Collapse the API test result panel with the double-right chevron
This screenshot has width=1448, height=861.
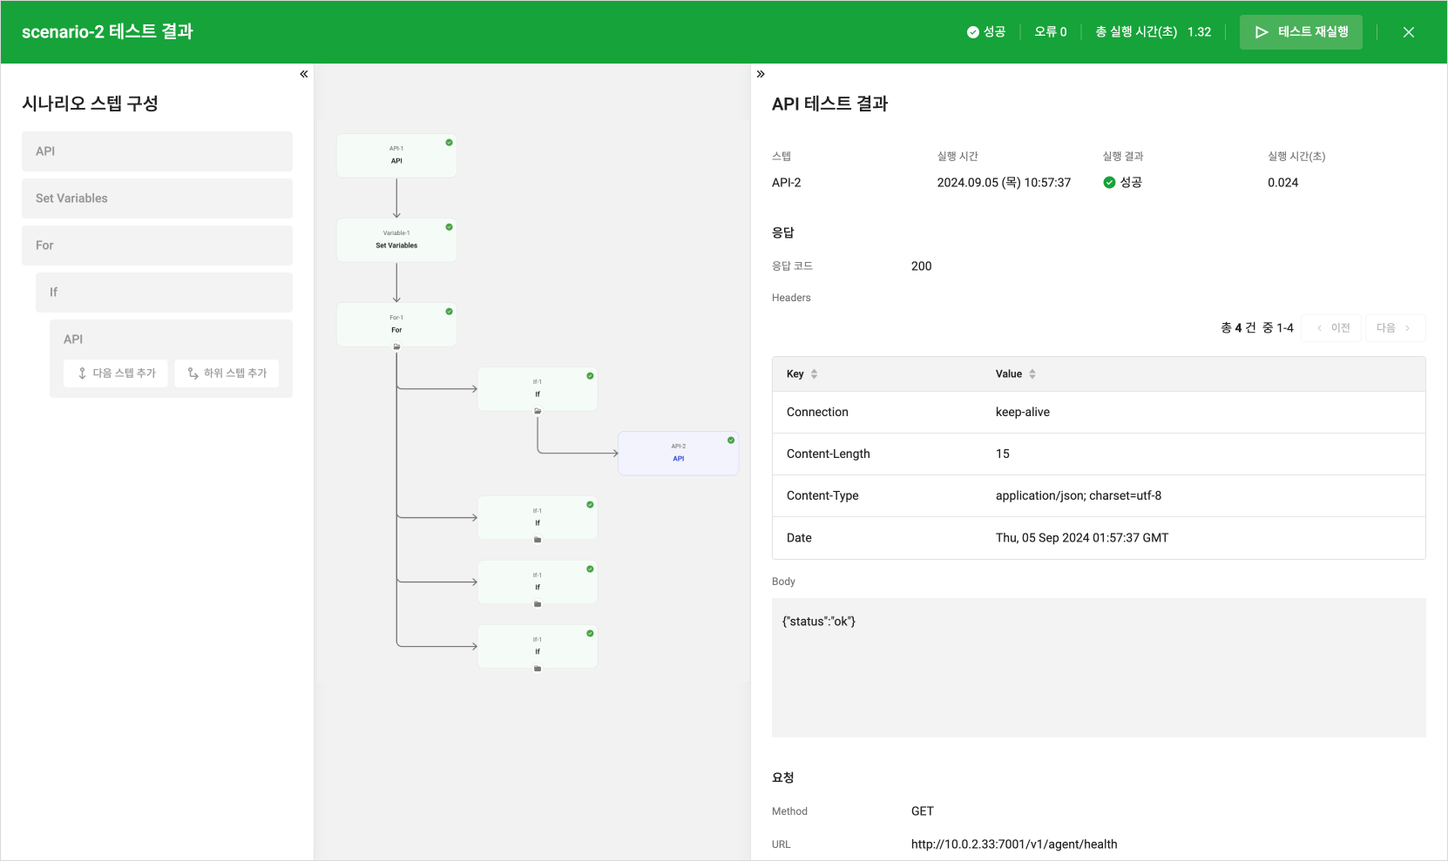[761, 74]
